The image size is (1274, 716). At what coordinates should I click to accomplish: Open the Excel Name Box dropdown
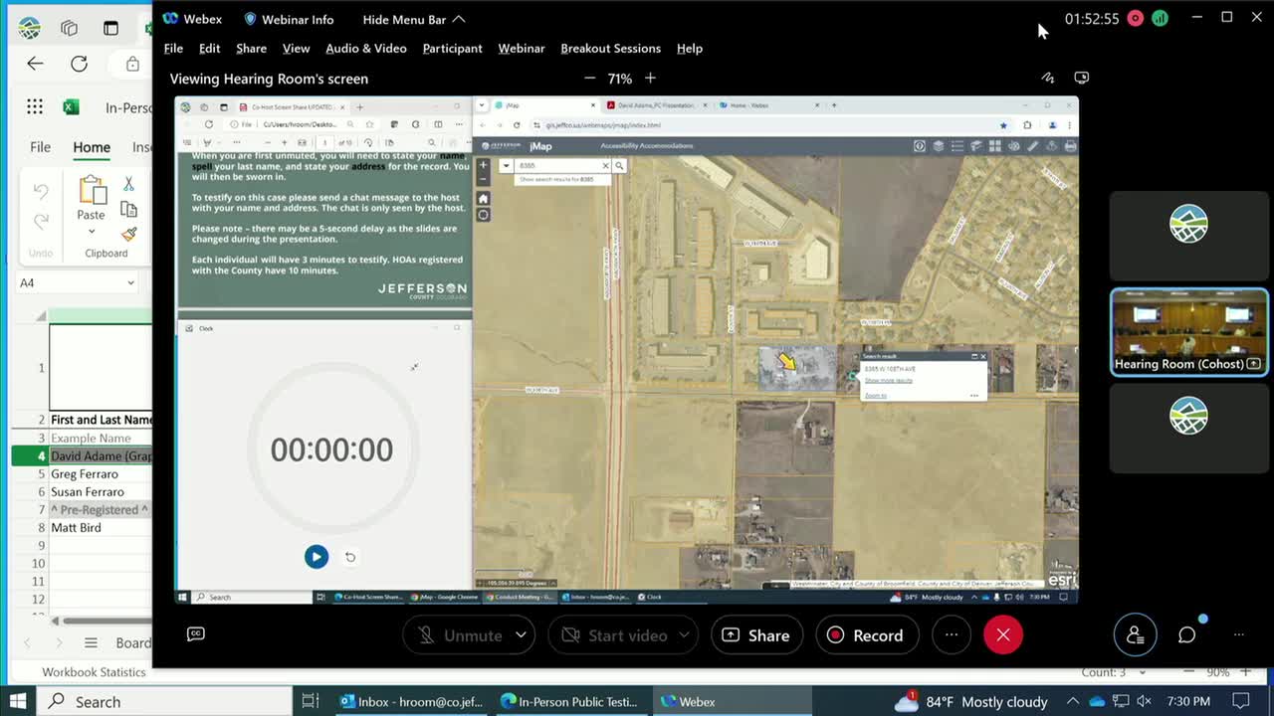(x=130, y=282)
